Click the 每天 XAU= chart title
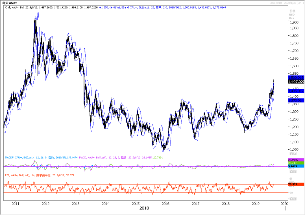The image size is (305, 215). 10,3
